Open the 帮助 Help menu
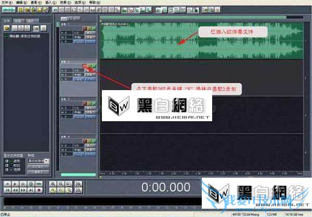The image size is (312, 217). click(x=95, y=3)
